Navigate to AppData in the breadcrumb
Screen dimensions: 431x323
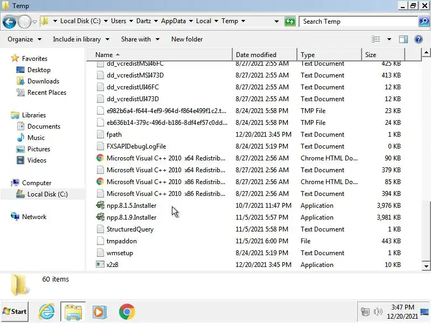(x=173, y=21)
